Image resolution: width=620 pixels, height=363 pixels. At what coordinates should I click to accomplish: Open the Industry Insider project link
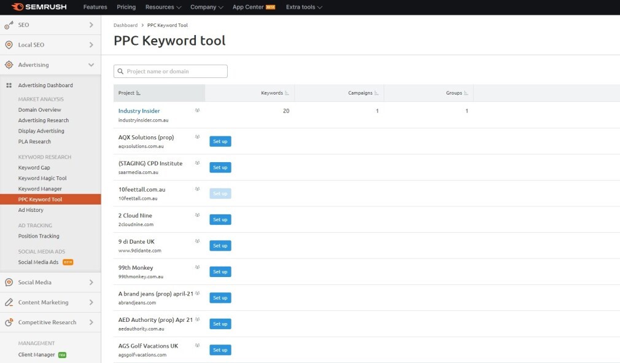tap(139, 111)
